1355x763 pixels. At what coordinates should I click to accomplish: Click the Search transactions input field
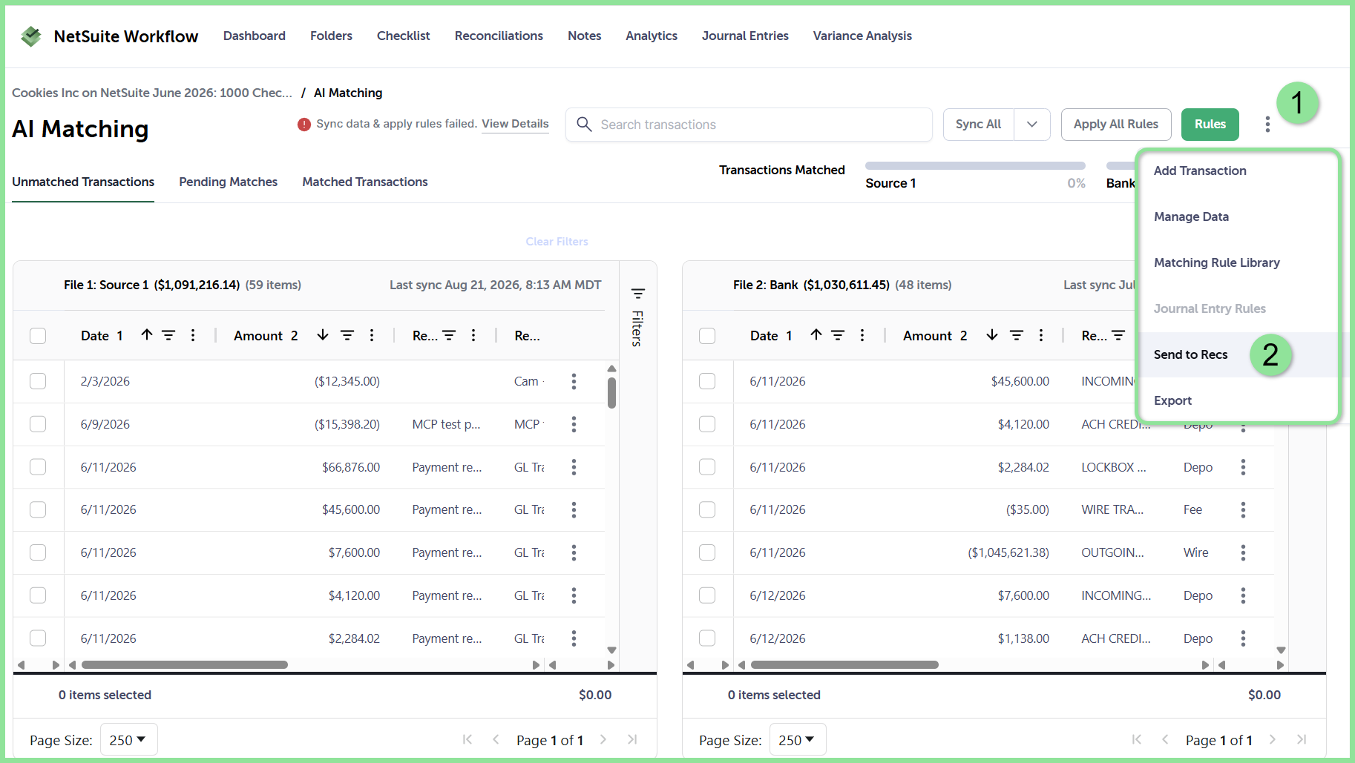[x=749, y=125]
